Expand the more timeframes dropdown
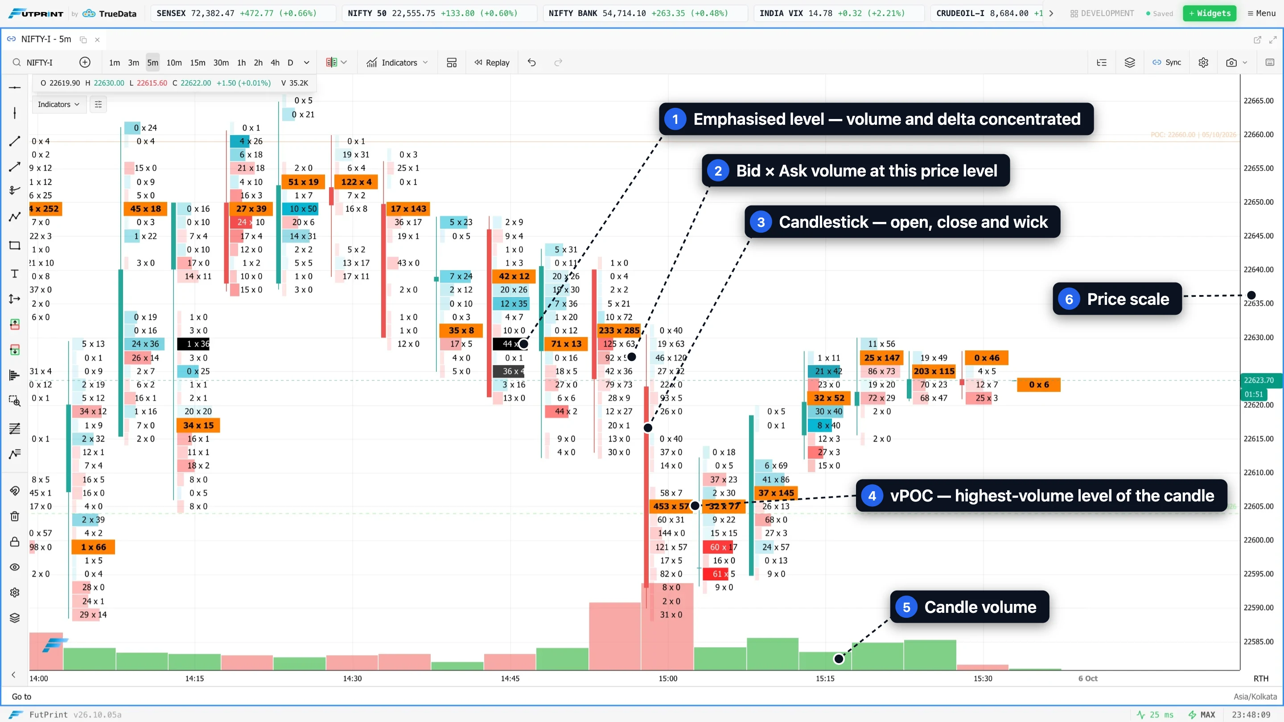 click(307, 62)
